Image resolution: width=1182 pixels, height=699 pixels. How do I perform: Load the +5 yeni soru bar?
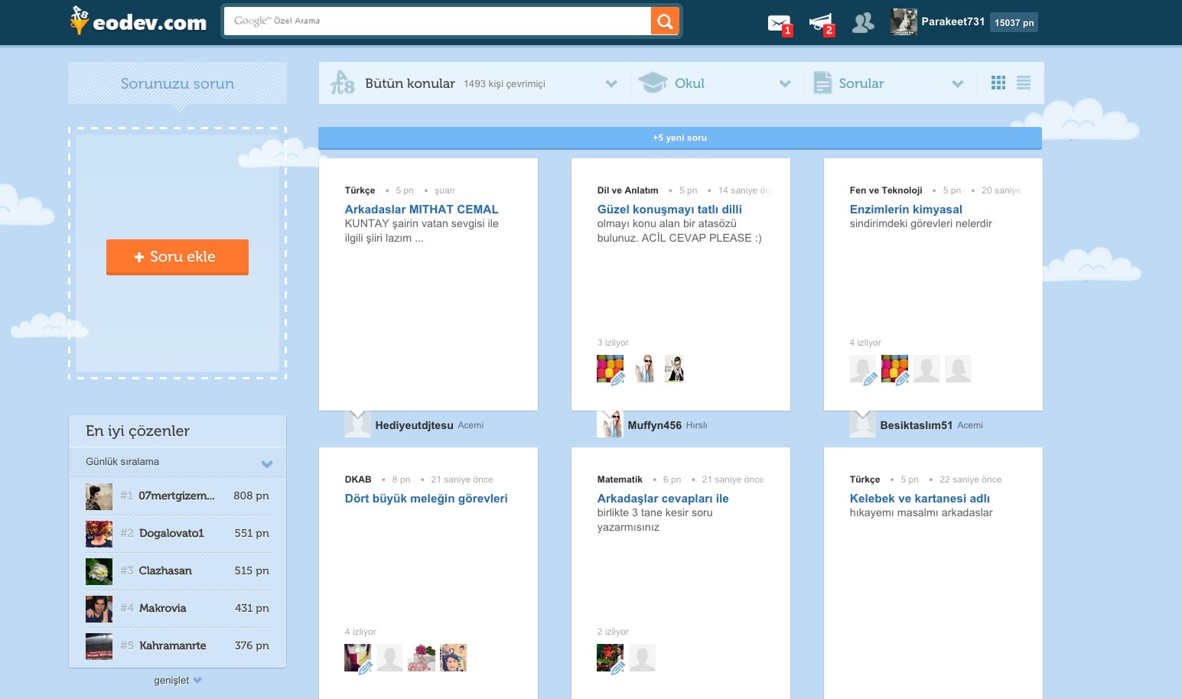click(679, 138)
